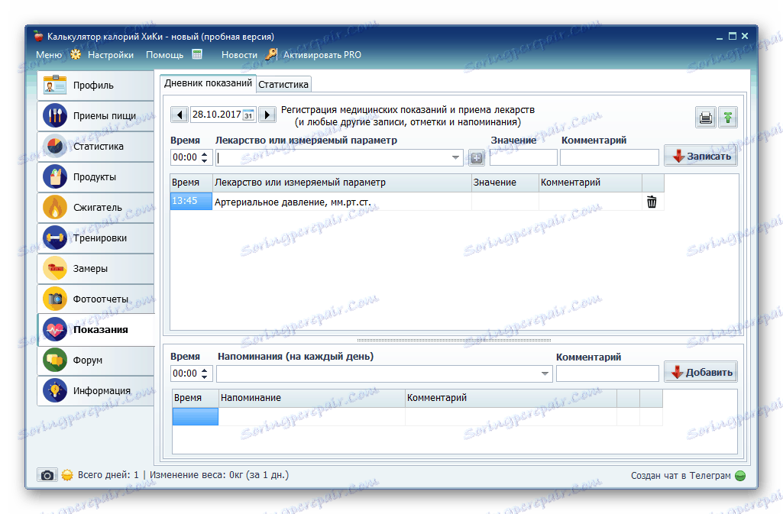Go to next day arrow
783x514 pixels.
pyautogui.click(x=267, y=115)
